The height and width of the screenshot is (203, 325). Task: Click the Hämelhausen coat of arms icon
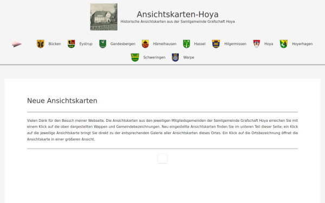145,44
